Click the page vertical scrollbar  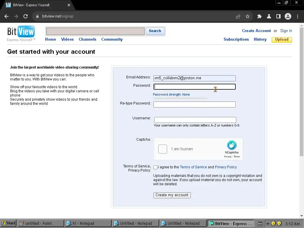pos(302,91)
